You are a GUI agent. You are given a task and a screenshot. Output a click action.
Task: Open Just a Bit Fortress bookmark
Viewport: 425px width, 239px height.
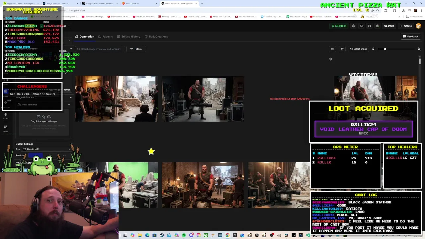tap(246, 17)
